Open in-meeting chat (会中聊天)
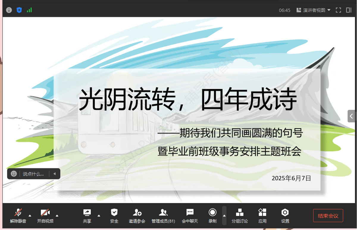Image resolution: width=357 pixels, height=230 pixels. pos(190,215)
